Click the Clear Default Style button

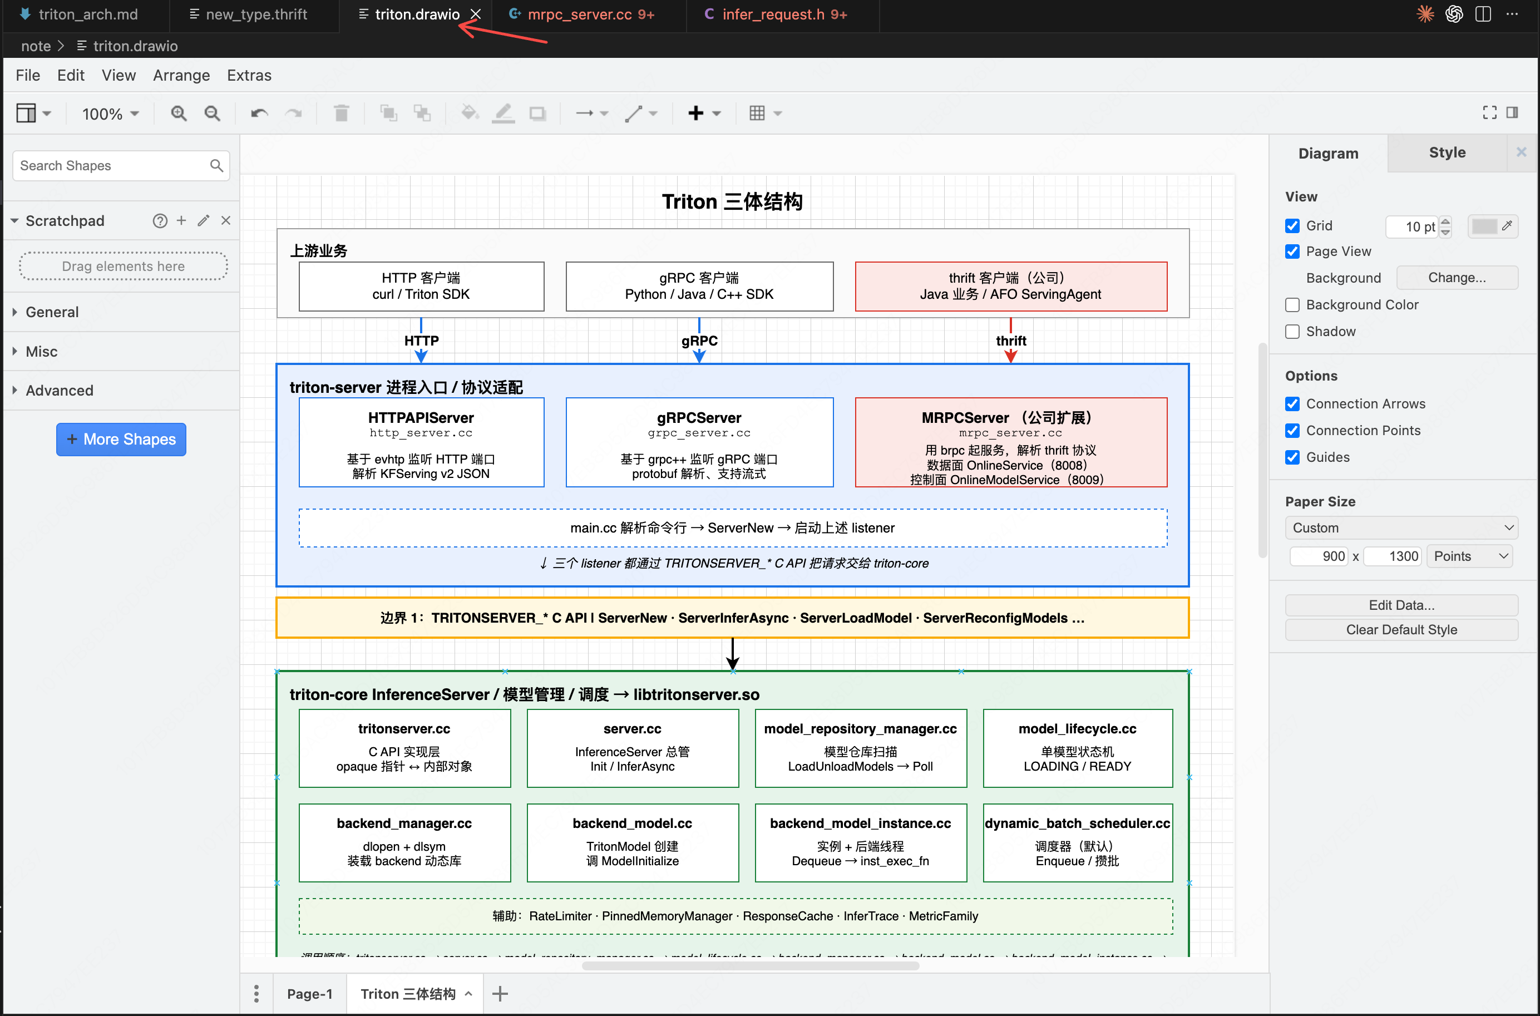[1401, 630]
